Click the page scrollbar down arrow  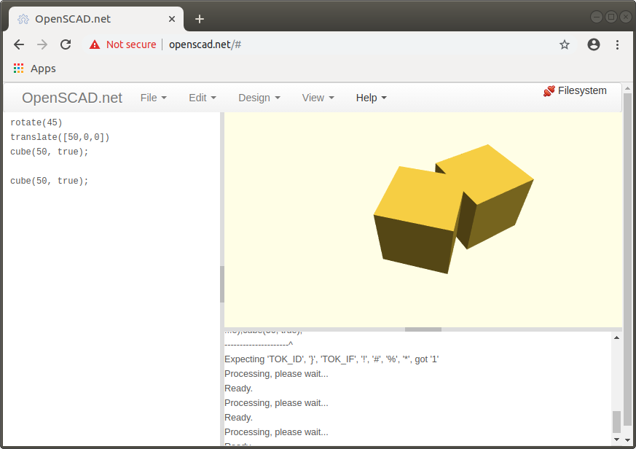click(627, 440)
